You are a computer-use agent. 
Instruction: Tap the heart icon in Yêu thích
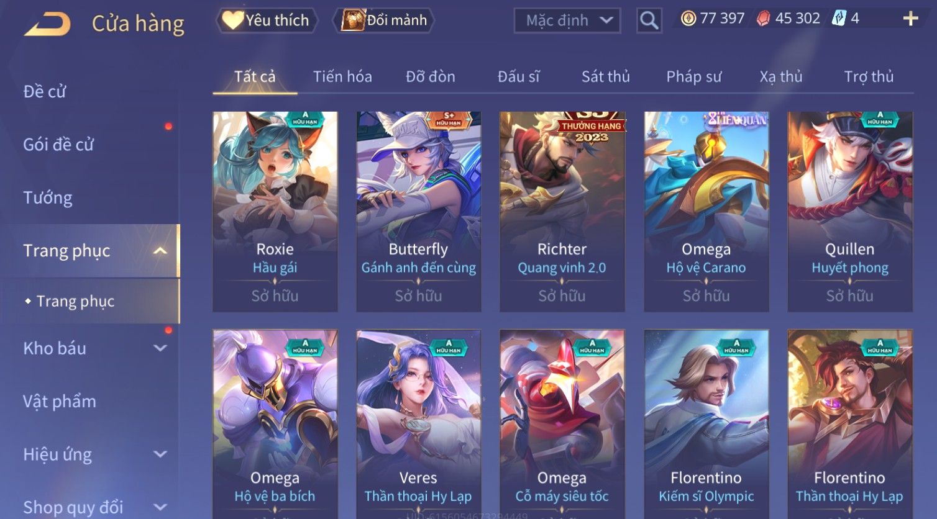coord(232,20)
